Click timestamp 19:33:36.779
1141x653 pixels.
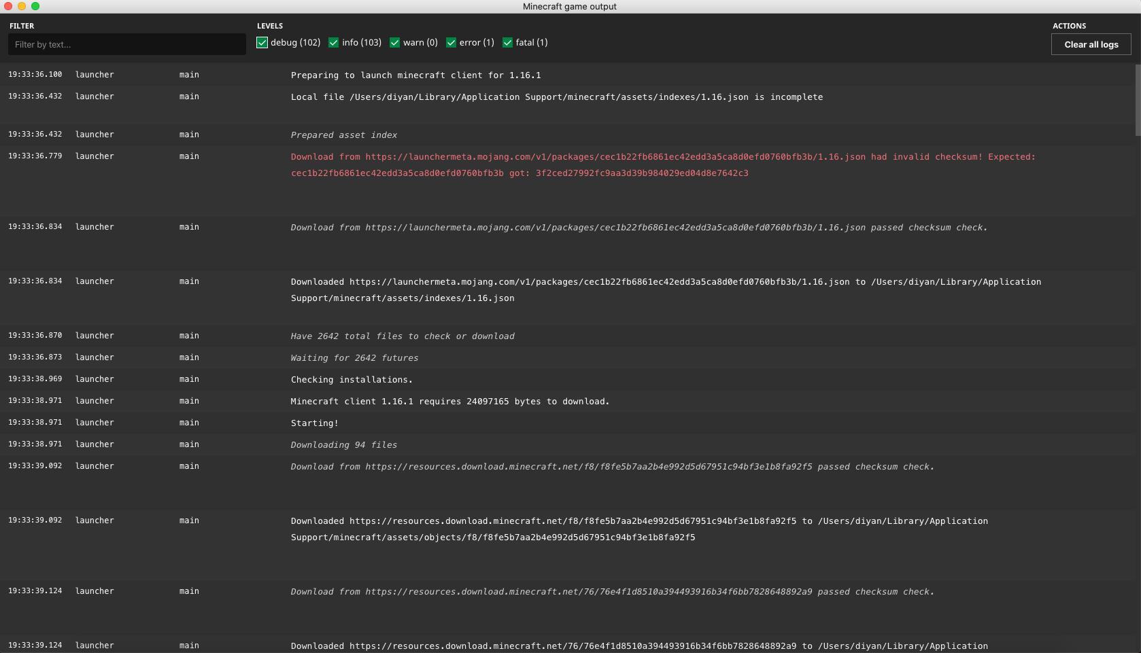point(35,156)
